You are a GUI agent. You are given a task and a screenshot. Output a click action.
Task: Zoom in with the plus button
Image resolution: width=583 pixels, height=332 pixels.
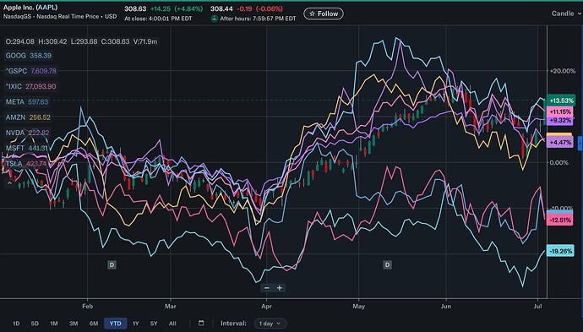pyautogui.click(x=280, y=288)
